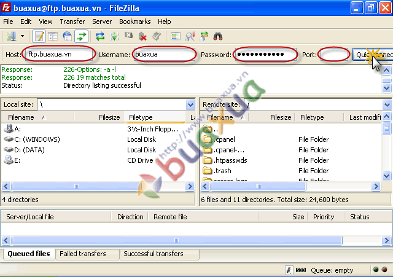Open the Transfer menu
Viewport: 393px width, 277px height.
(72, 21)
